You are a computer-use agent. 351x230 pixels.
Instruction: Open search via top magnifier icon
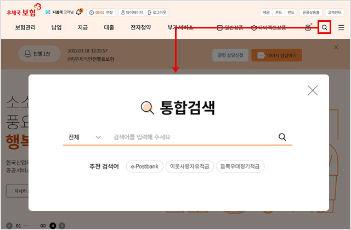click(x=324, y=27)
